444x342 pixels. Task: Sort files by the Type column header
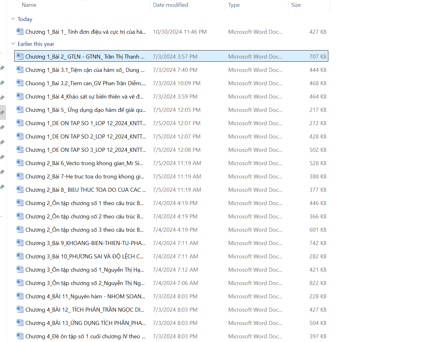pyautogui.click(x=234, y=5)
